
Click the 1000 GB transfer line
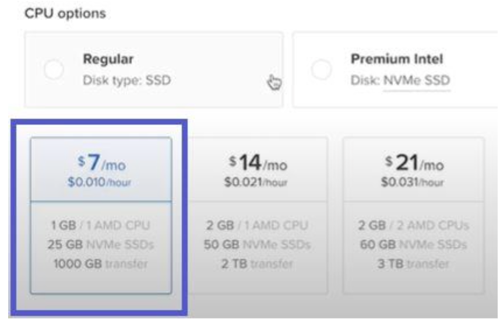pos(100,264)
